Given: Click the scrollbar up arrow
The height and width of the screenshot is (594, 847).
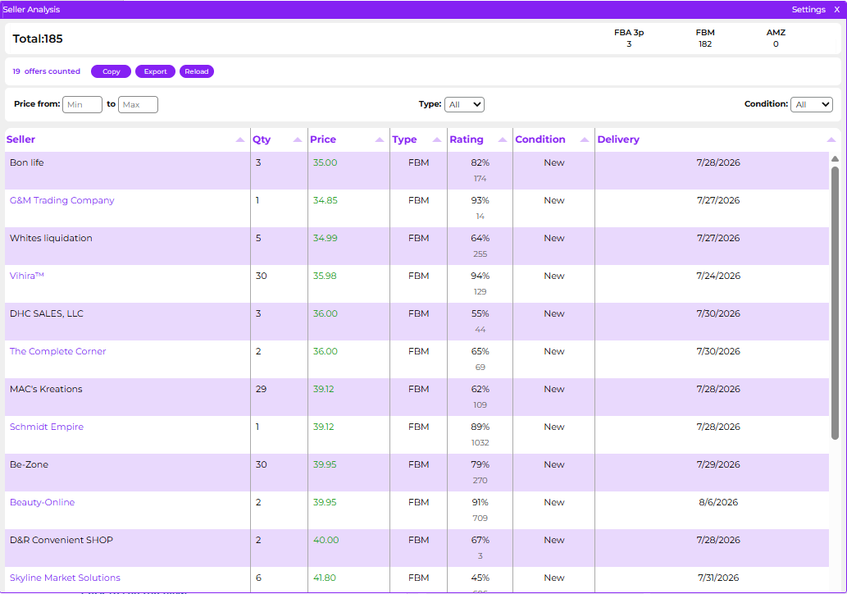Looking at the screenshot, I should [835, 159].
